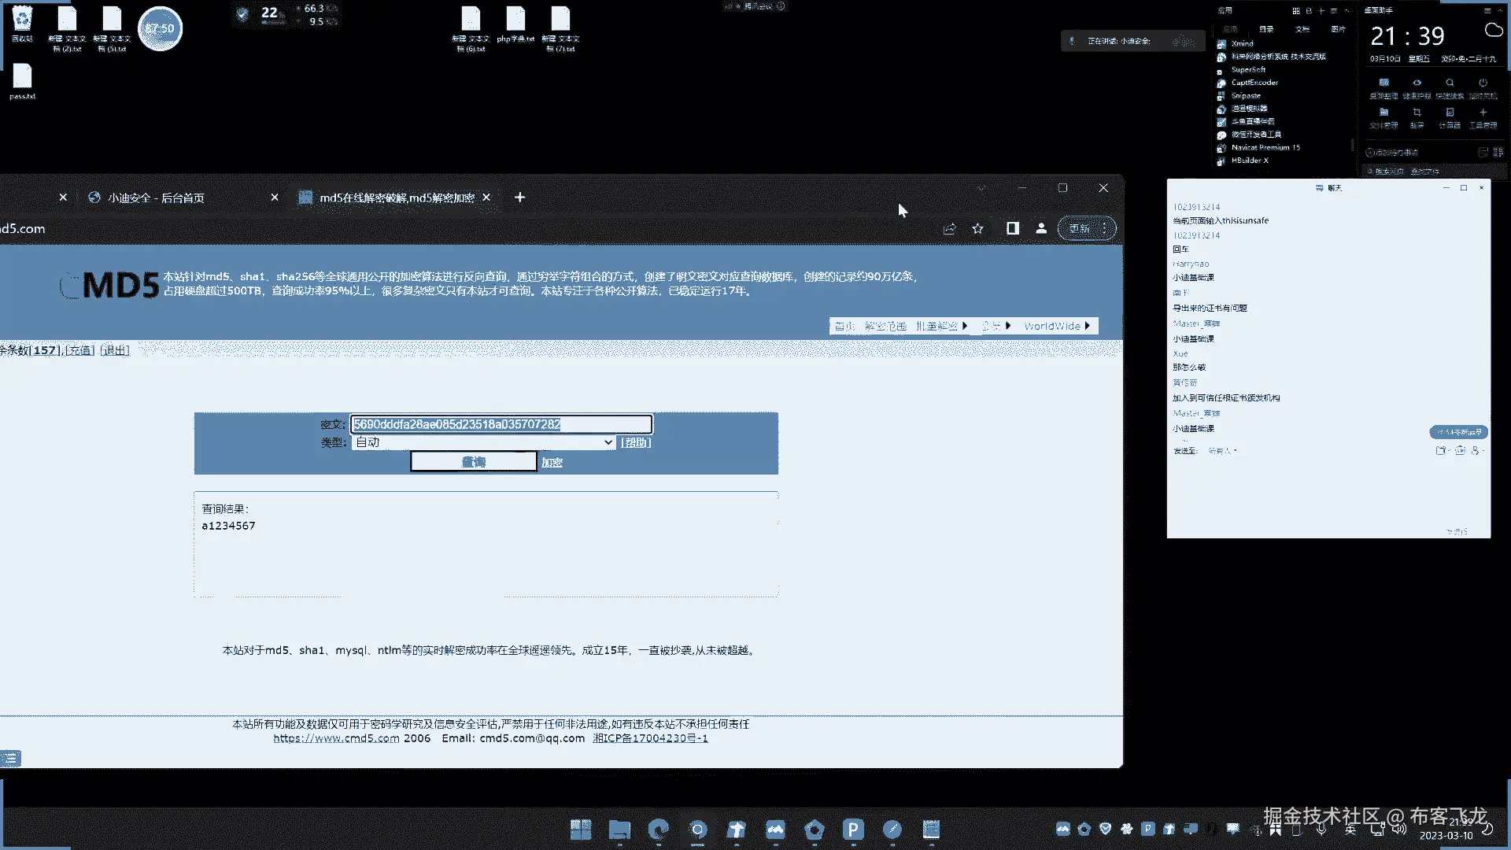Click the share page icon in the address bar
Screen dimensions: 1511x850
click(x=950, y=228)
